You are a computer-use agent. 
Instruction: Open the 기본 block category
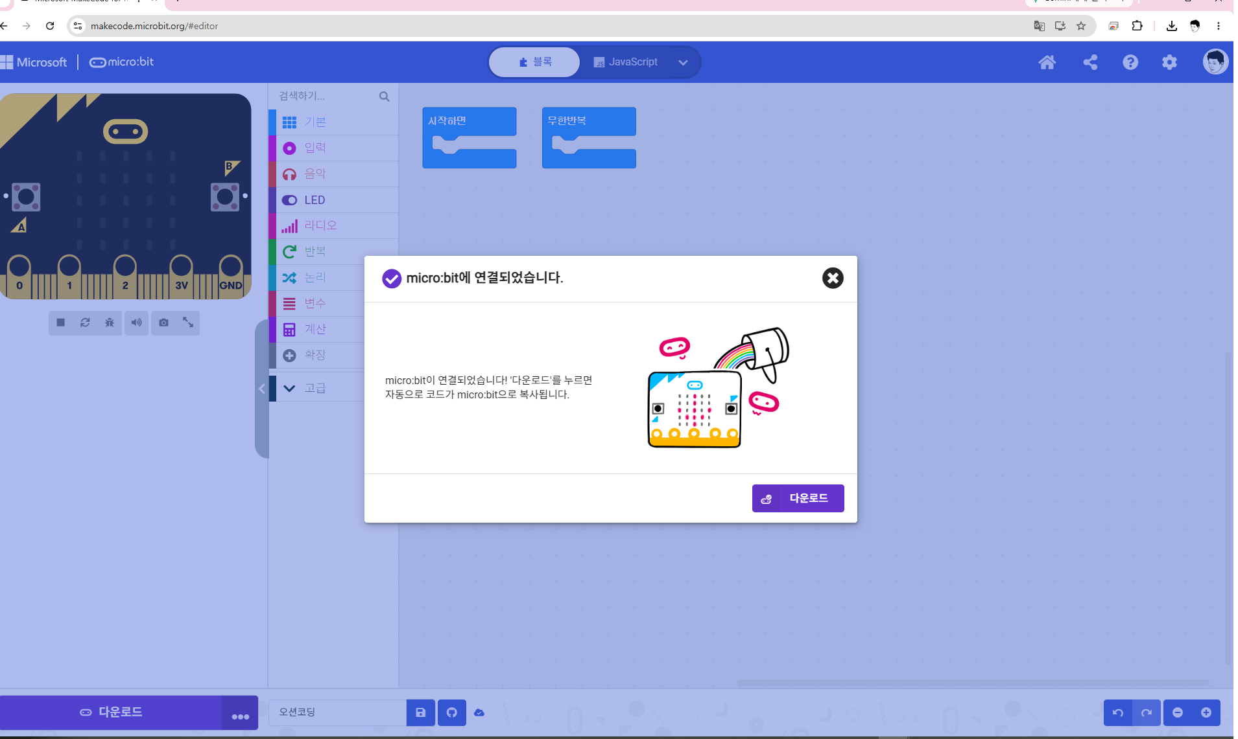(333, 122)
